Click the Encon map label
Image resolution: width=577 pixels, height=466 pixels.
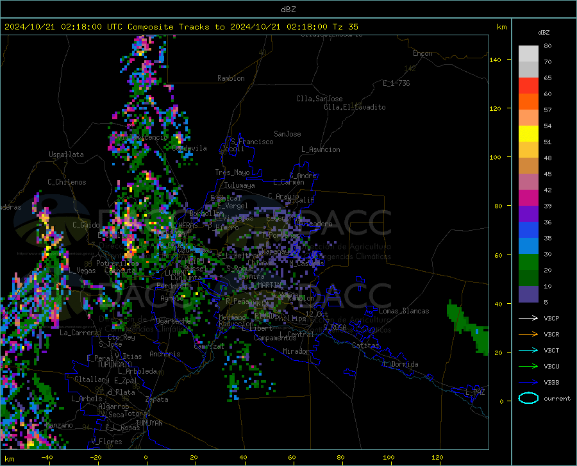422,53
